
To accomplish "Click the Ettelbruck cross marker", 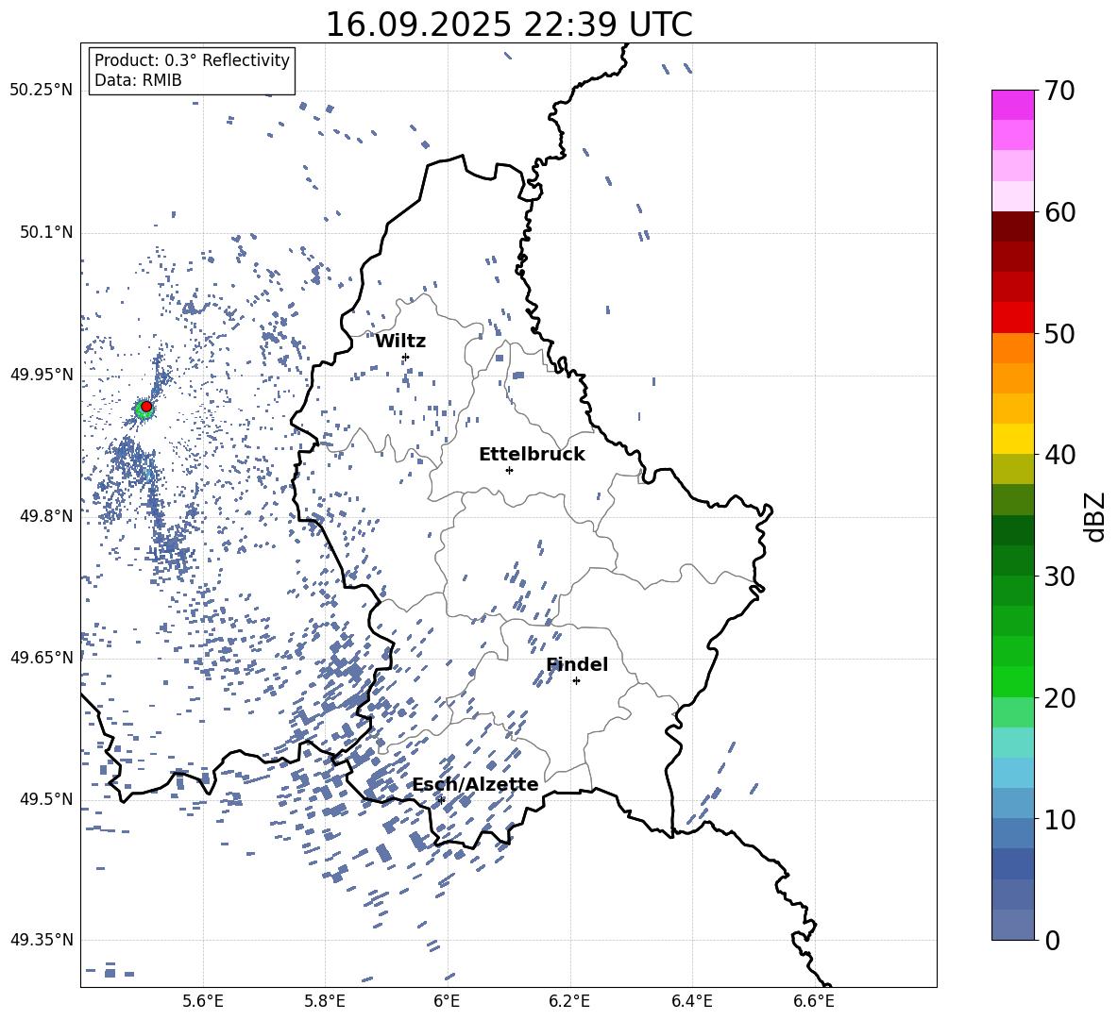I will point(509,470).
